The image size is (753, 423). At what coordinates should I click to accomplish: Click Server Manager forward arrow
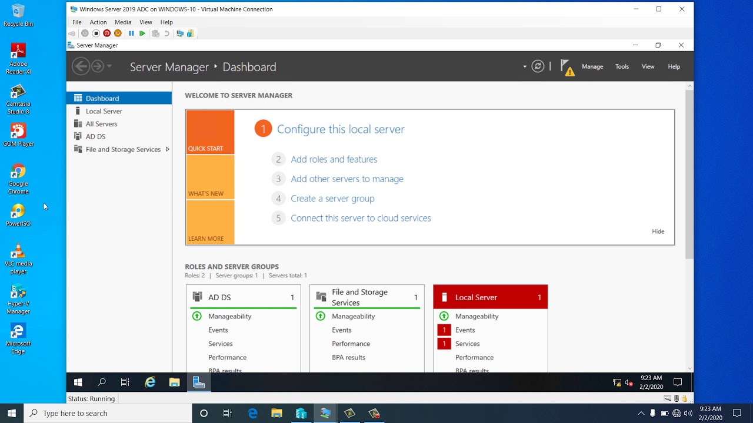point(98,66)
